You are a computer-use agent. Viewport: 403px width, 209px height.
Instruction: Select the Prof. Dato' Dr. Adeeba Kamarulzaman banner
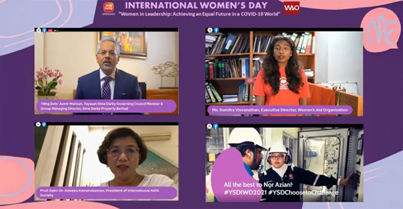pyautogui.click(x=106, y=193)
